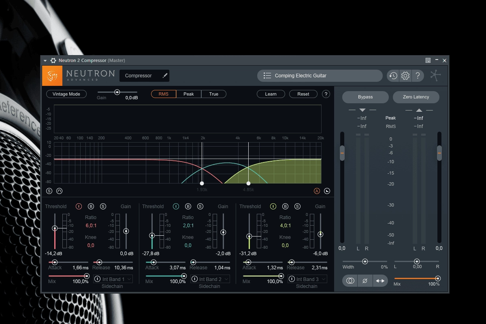Click the Neutron orange logo

coord(52,76)
